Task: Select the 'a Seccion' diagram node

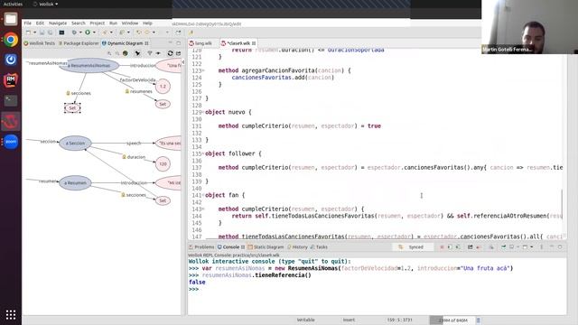Action: [x=75, y=143]
